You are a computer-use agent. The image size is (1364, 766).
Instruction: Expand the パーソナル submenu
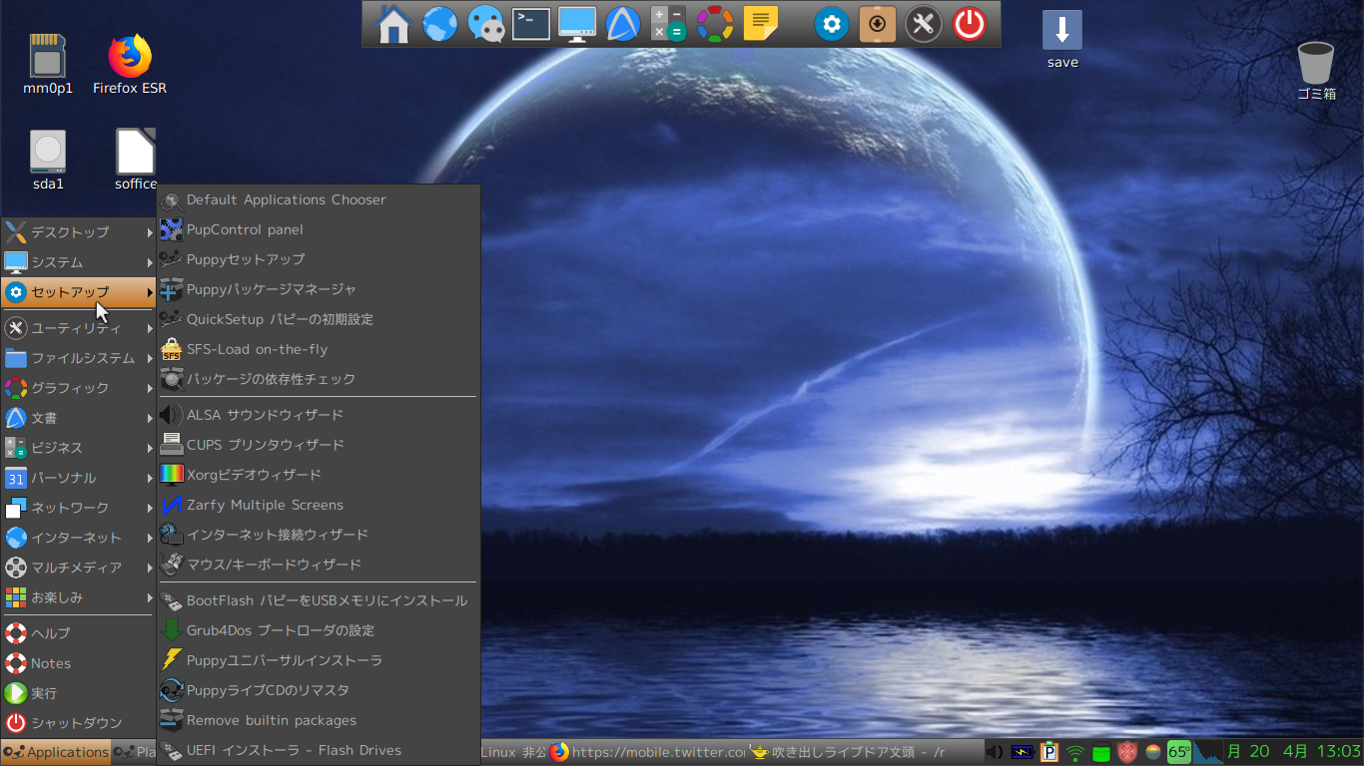tap(79, 478)
